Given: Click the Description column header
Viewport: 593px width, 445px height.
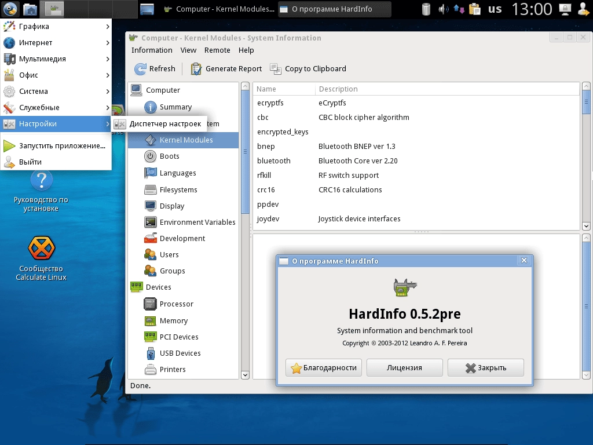Looking at the screenshot, I should coord(448,89).
